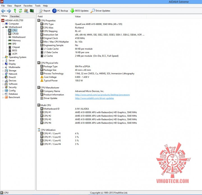The image size is (202, 195).
Task: Click the Network icon in the tree
Action: tap(6, 74)
